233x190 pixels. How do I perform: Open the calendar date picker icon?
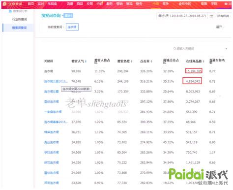pyautogui.click(x=211, y=16)
